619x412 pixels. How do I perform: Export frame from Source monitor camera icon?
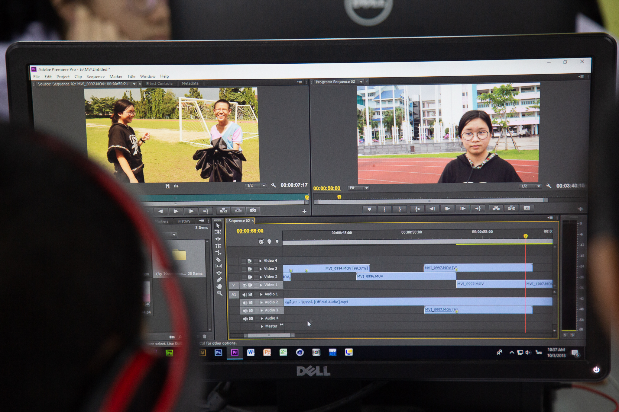[253, 210]
